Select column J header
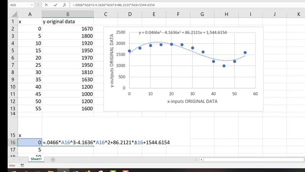 pyautogui.click(x=274, y=14)
